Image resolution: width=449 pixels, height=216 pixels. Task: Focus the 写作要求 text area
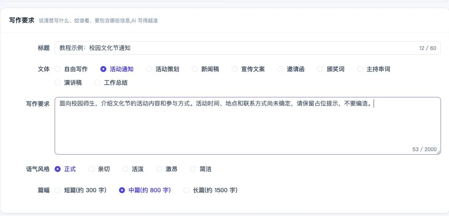point(248,126)
